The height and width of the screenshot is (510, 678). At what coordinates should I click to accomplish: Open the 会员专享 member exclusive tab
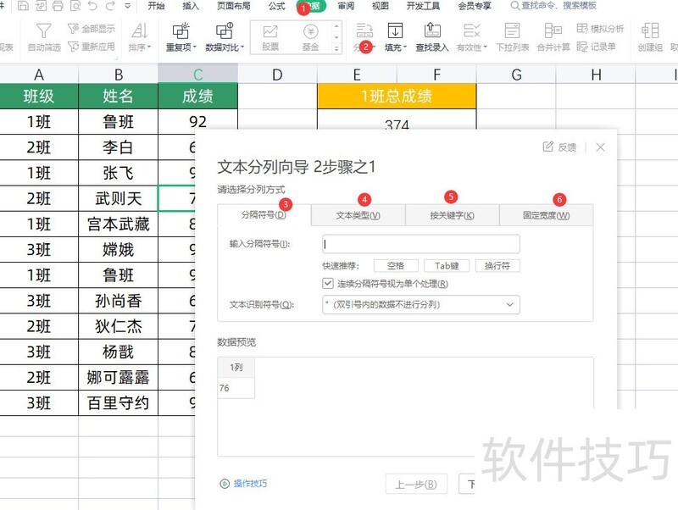475,6
